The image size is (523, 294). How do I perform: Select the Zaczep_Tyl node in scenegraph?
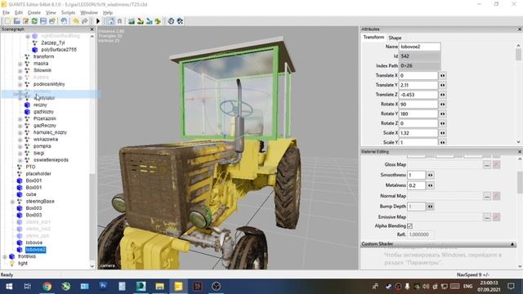tap(53, 42)
